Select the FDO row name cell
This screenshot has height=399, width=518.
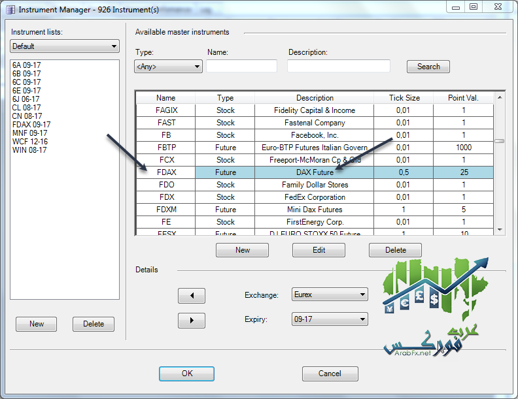coord(166,185)
